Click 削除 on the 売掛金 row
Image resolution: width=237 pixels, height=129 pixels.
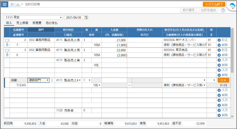tap(223, 115)
